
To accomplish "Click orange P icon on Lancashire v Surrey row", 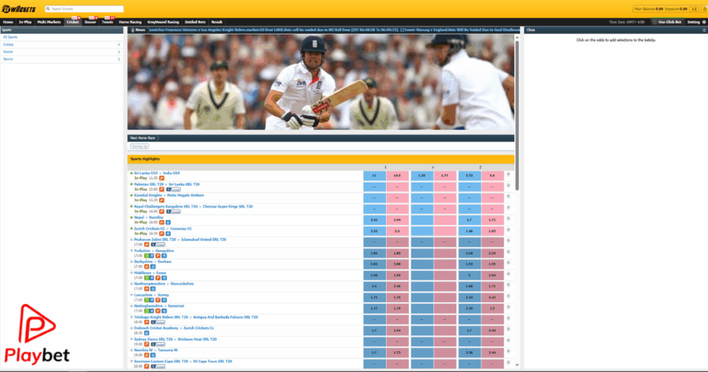I will [x=158, y=300].
